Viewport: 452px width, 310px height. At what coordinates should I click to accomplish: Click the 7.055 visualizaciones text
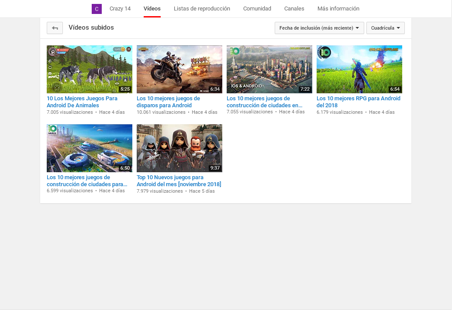[250, 112]
